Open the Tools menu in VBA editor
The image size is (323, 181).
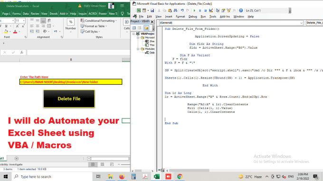[x=213, y=17]
